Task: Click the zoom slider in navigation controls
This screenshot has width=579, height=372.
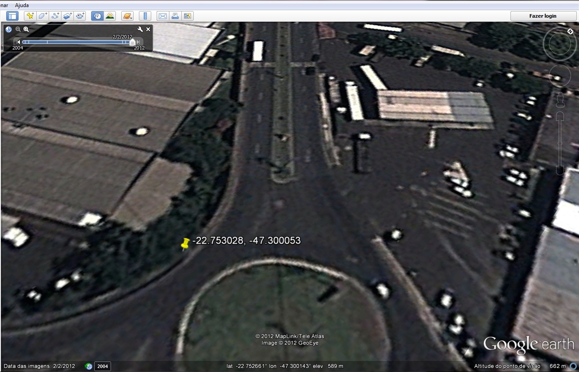Action: pyautogui.click(x=560, y=143)
